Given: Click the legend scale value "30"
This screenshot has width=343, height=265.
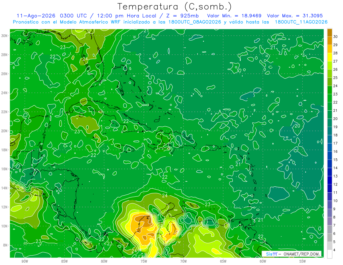Looking at the screenshot, I should tap(336, 37).
